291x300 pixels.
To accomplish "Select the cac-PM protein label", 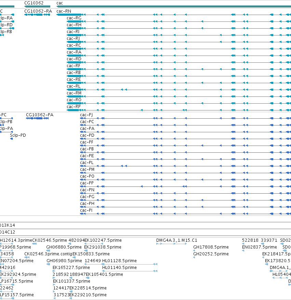I will point(87,169).
